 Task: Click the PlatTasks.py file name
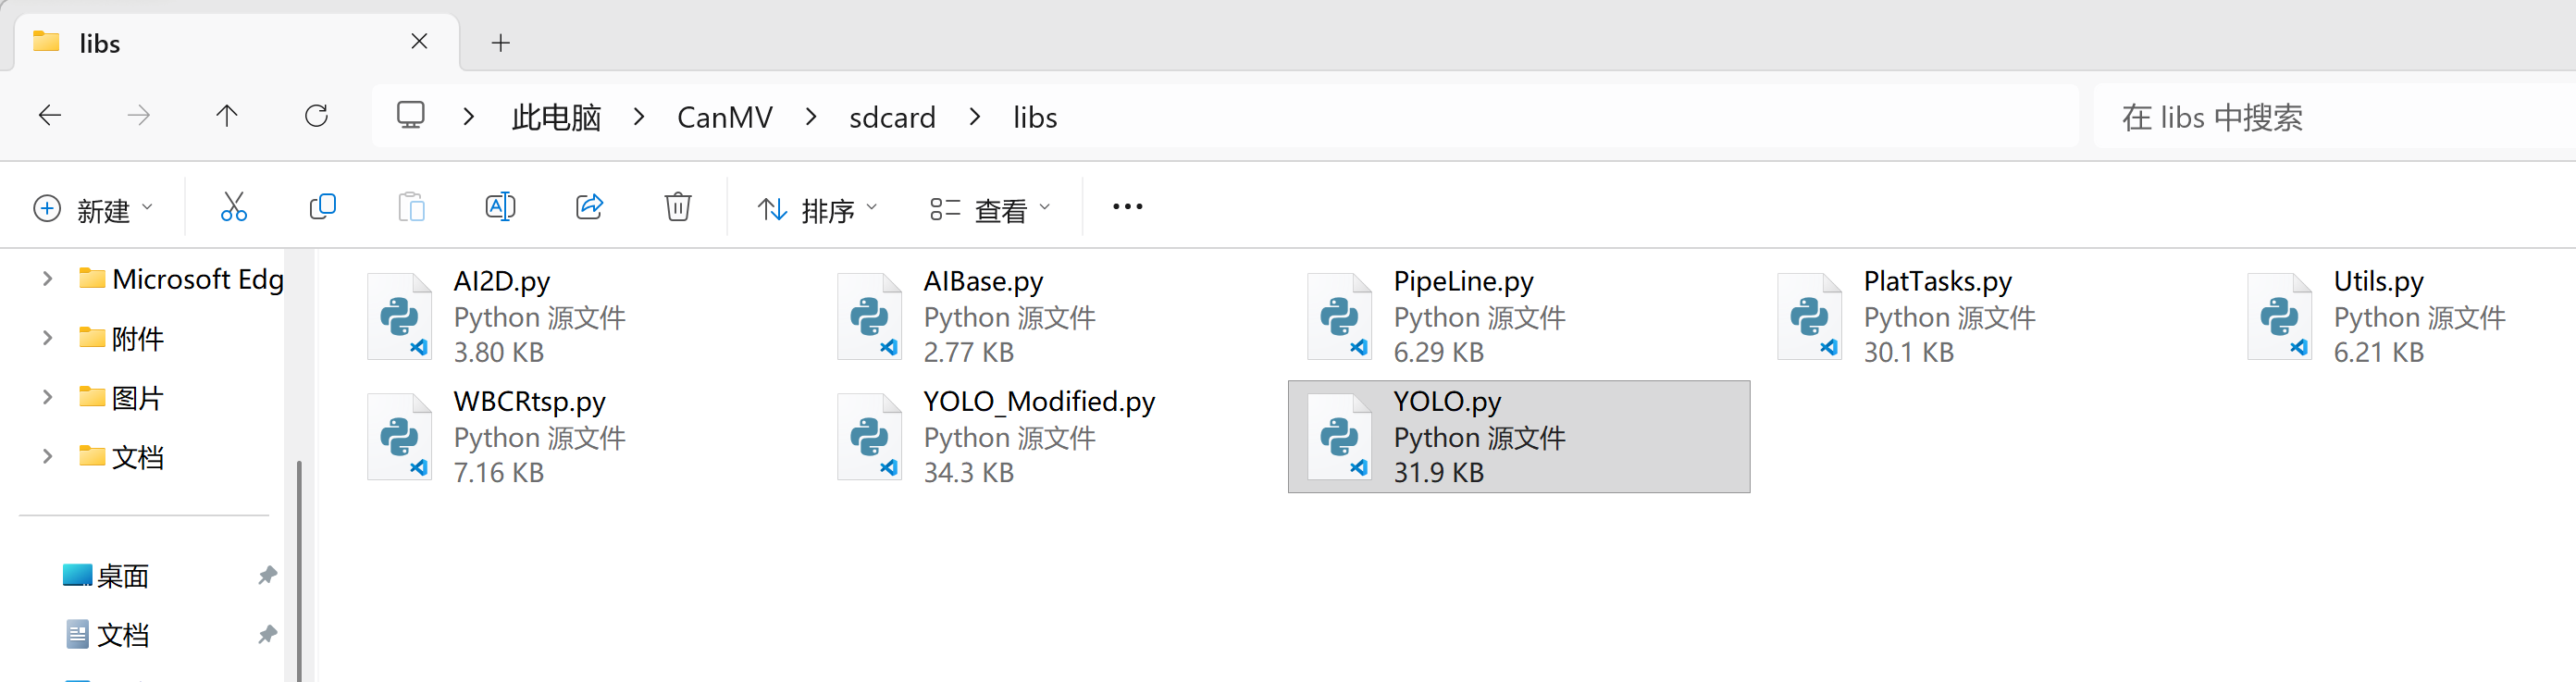click(x=1937, y=281)
